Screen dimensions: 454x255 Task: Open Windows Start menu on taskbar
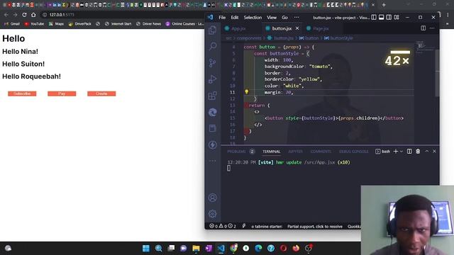(x=146, y=248)
